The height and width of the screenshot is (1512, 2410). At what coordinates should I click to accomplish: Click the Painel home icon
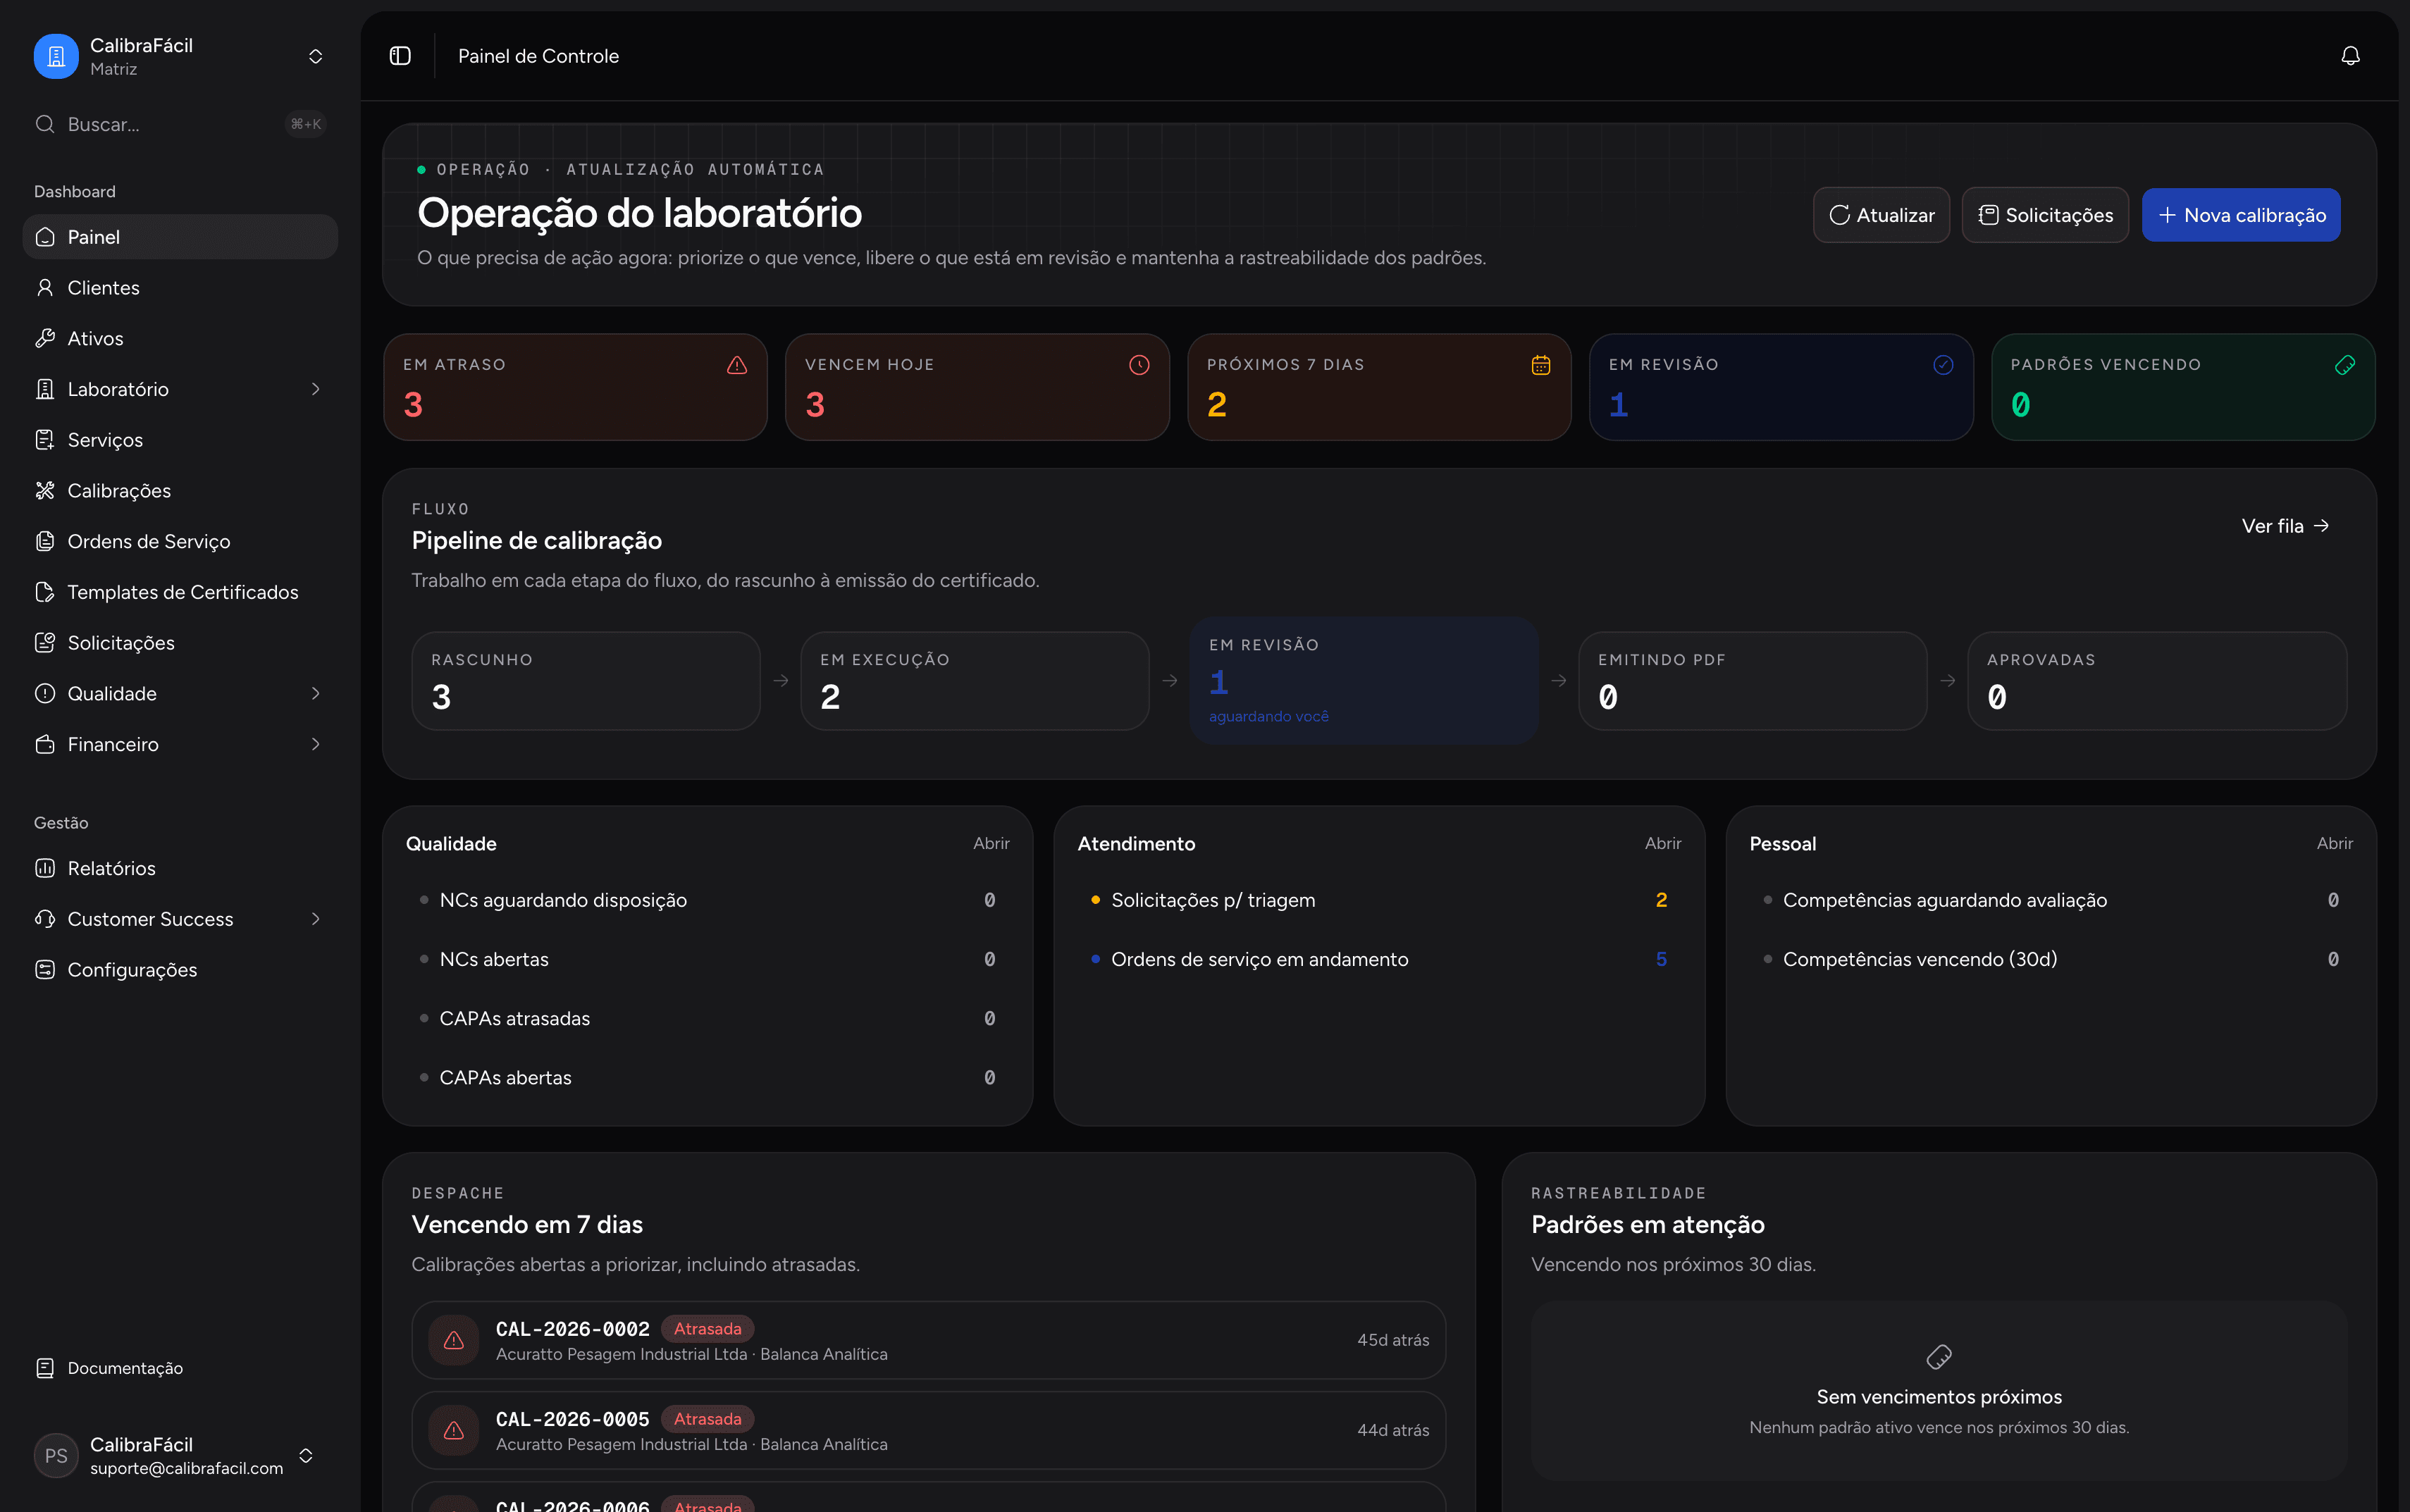tap(45, 237)
